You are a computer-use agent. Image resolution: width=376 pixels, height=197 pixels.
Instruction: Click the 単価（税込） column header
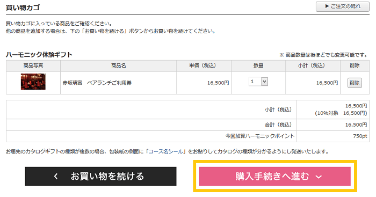(203, 65)
